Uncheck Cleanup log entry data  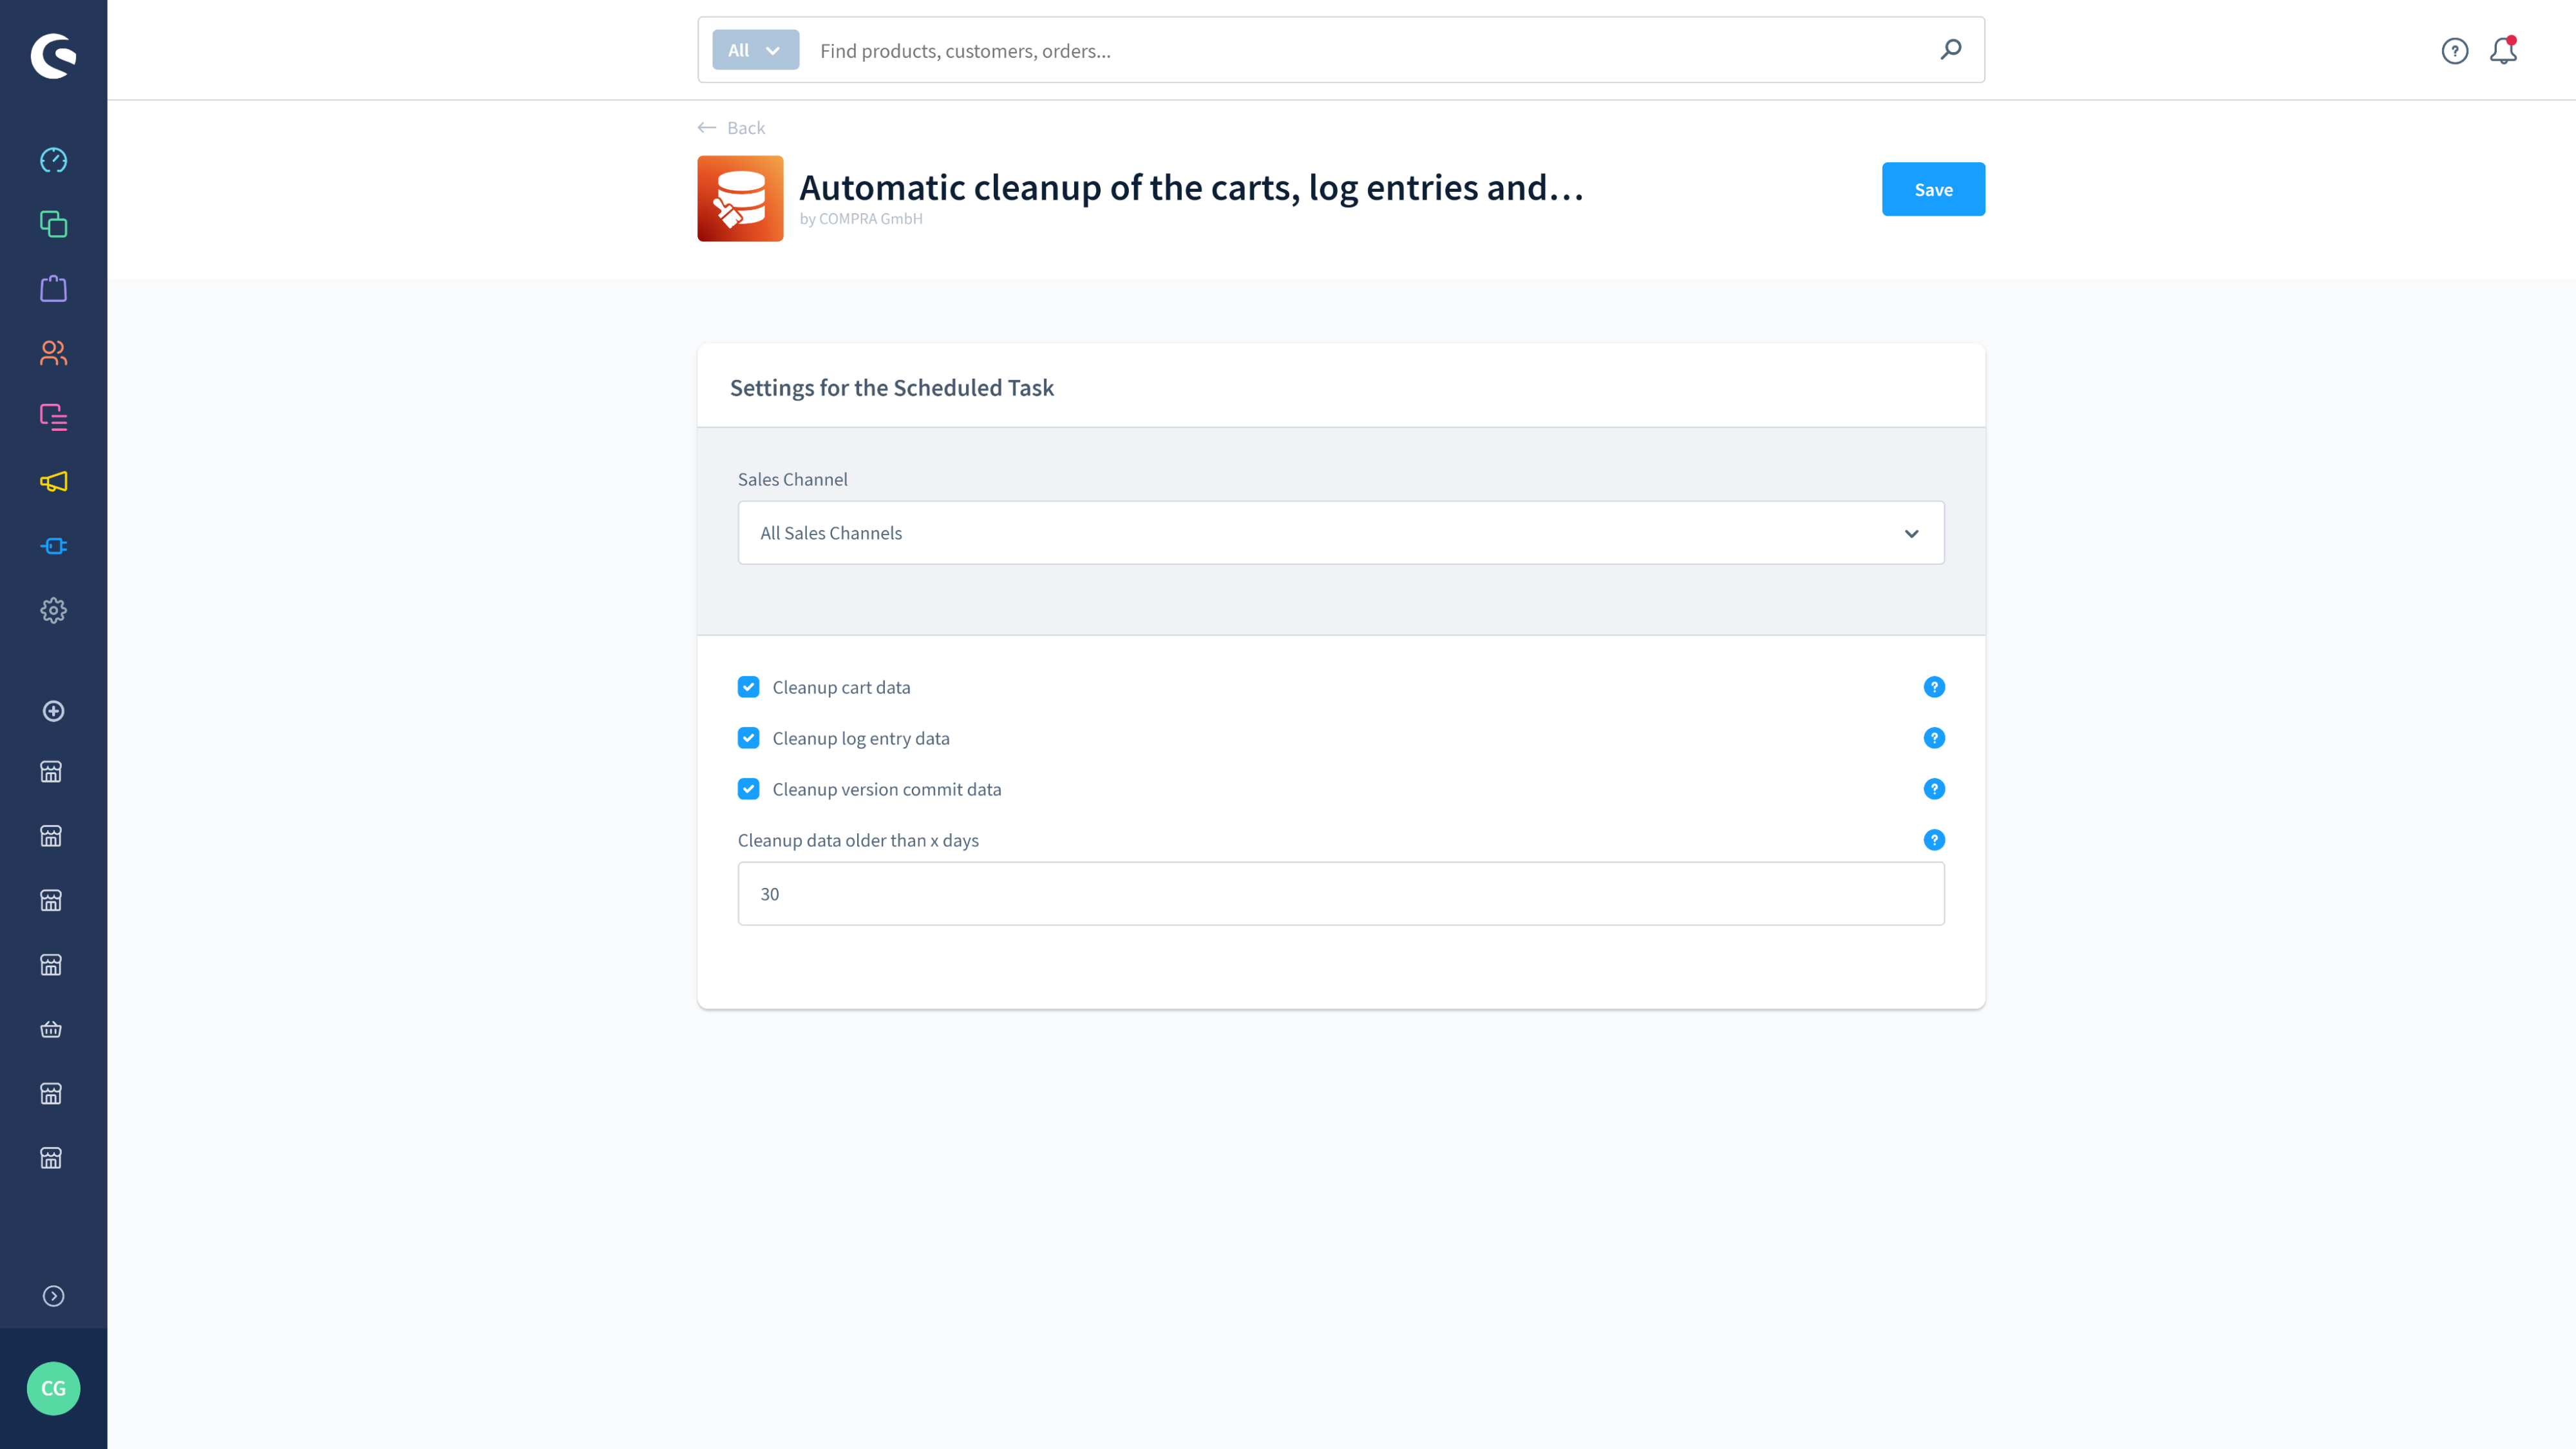click(x=748, y=738)
